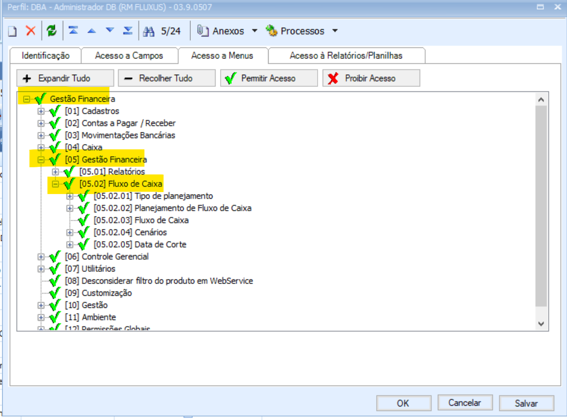Click the Processos gear icon

(271, 31)
